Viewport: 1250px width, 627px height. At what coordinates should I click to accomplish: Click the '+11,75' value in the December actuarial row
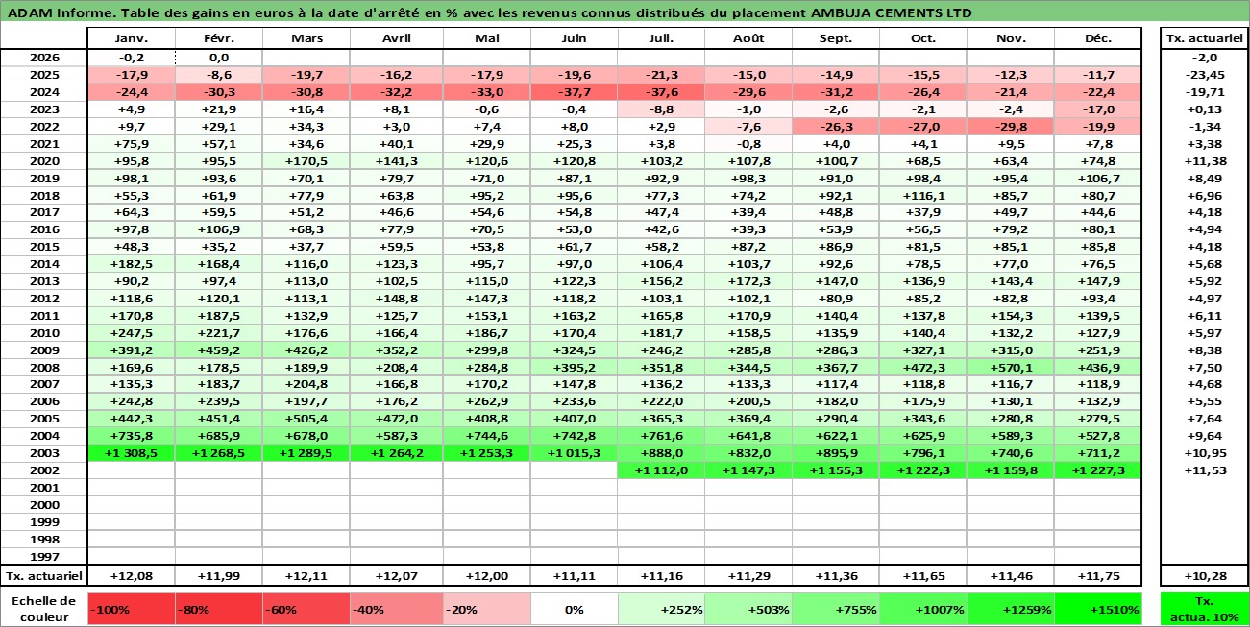[1098, 575]
